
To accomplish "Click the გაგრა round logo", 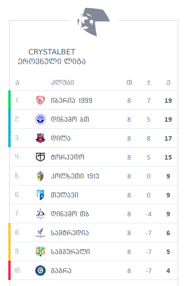I will click(x=40, y=270).
